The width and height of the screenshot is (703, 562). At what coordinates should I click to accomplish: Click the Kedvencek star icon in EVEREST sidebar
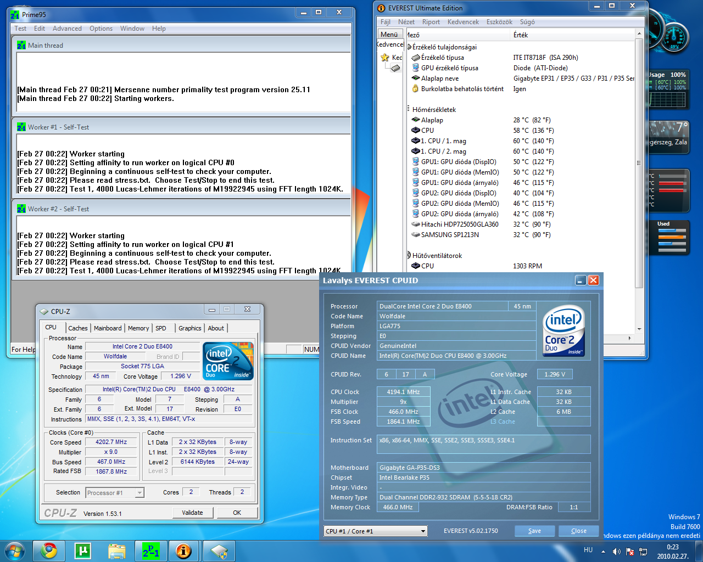click(385, 57)
